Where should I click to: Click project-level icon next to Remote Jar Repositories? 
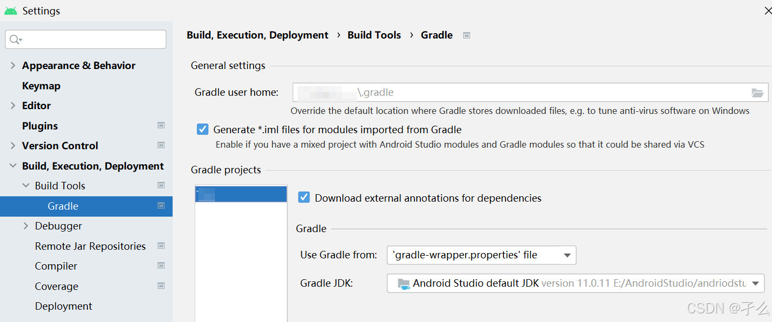[161, 246]
